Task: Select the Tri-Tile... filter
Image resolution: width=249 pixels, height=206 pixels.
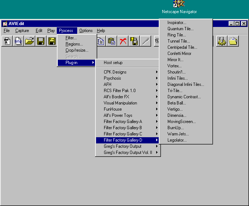Action: 186,91
